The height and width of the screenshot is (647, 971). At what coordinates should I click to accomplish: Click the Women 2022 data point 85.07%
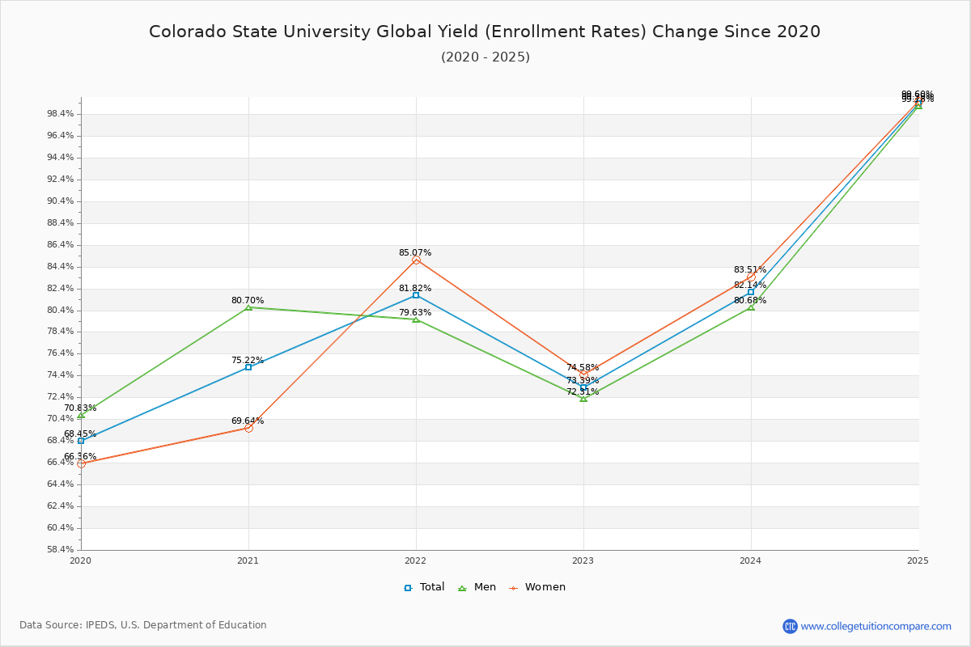pos(416,260)
